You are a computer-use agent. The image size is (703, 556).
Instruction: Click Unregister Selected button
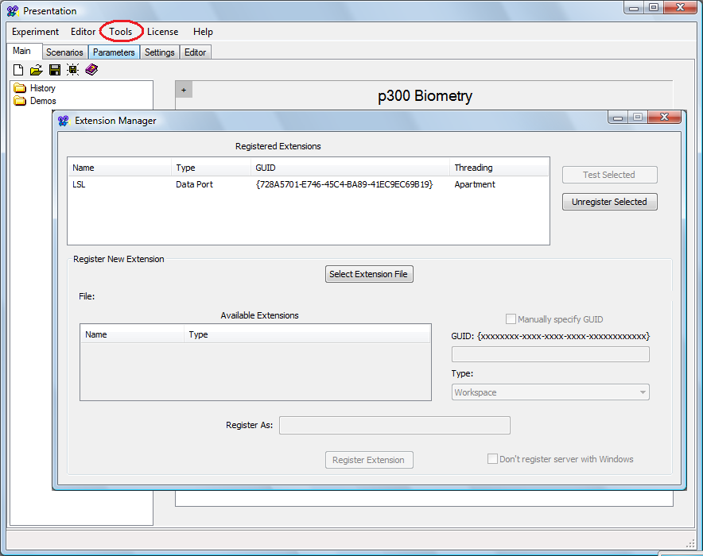coord(609,202)
